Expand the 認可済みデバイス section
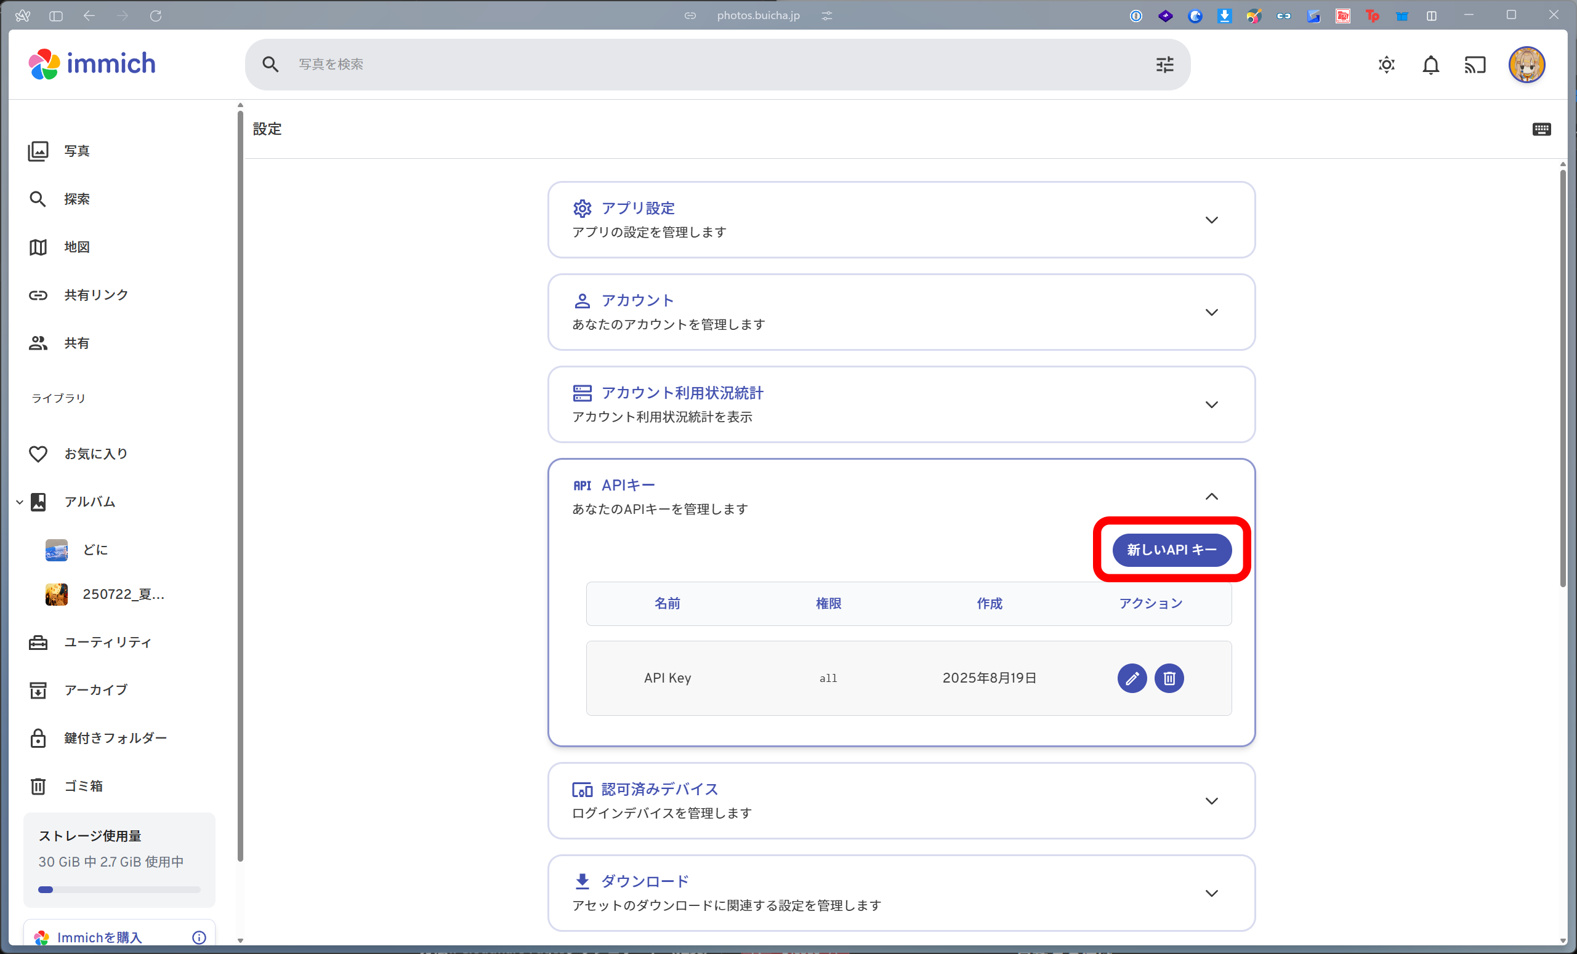The width and height of the screenshot is (1577, 954). (x=1211, y=801)
